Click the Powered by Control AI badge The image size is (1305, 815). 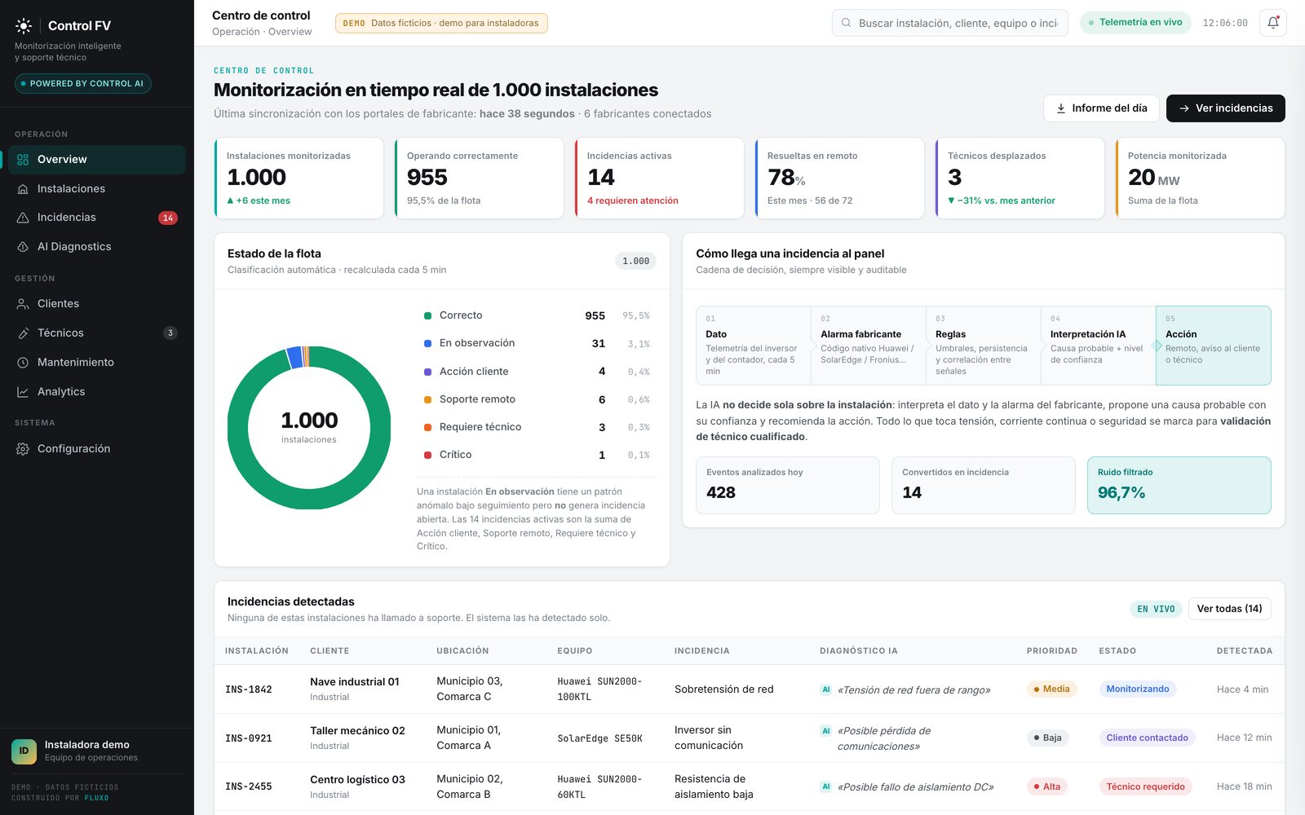pos(83,83)
